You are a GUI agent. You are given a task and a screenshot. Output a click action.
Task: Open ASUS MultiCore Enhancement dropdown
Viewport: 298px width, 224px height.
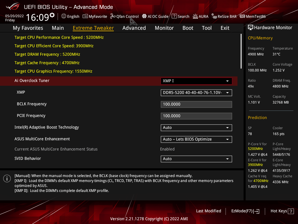tap(196, 139)
